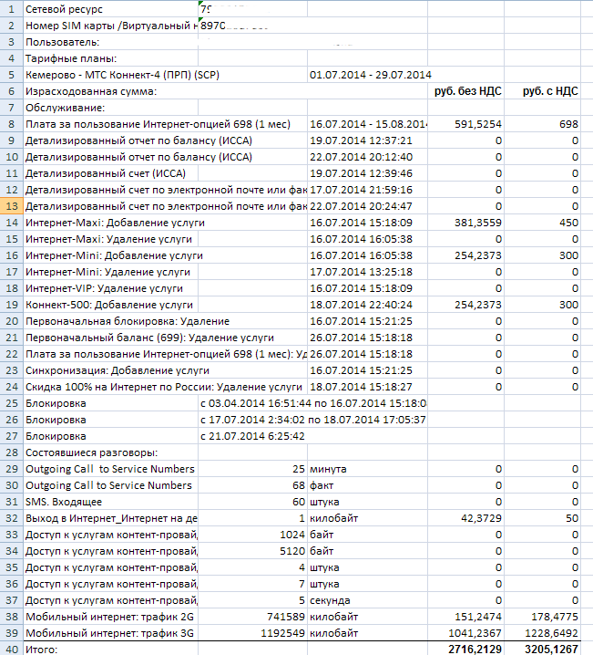This screenshot has width=593, height=655.
Task: Click the 'Коннект-500: Добавление услуги' cell
Action: pos(109,304)
